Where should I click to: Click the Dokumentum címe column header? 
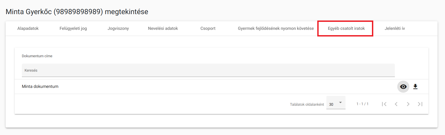(x=37, y=56)
